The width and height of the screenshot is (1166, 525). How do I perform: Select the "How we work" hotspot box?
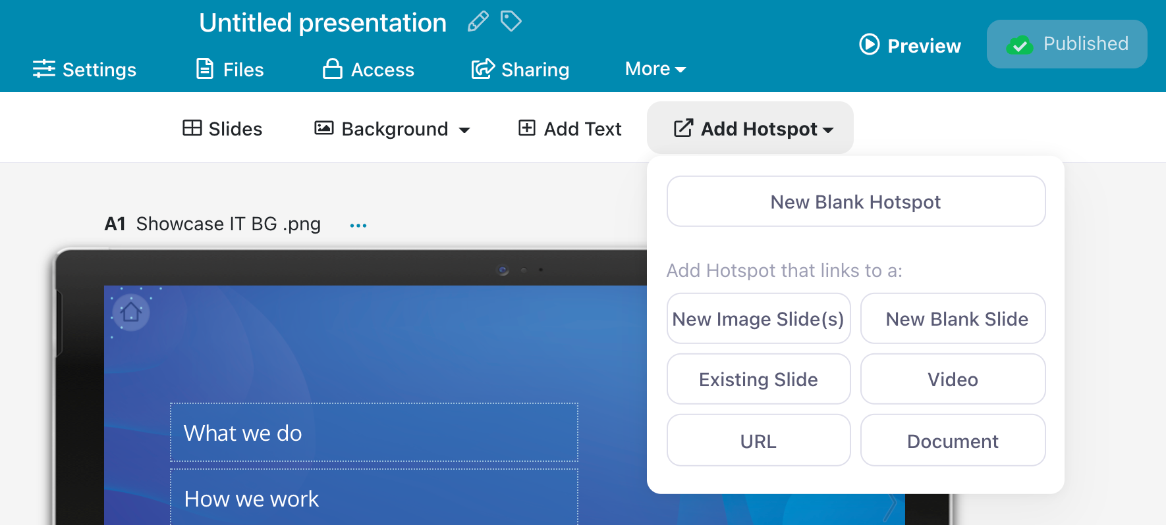[374, 497]
